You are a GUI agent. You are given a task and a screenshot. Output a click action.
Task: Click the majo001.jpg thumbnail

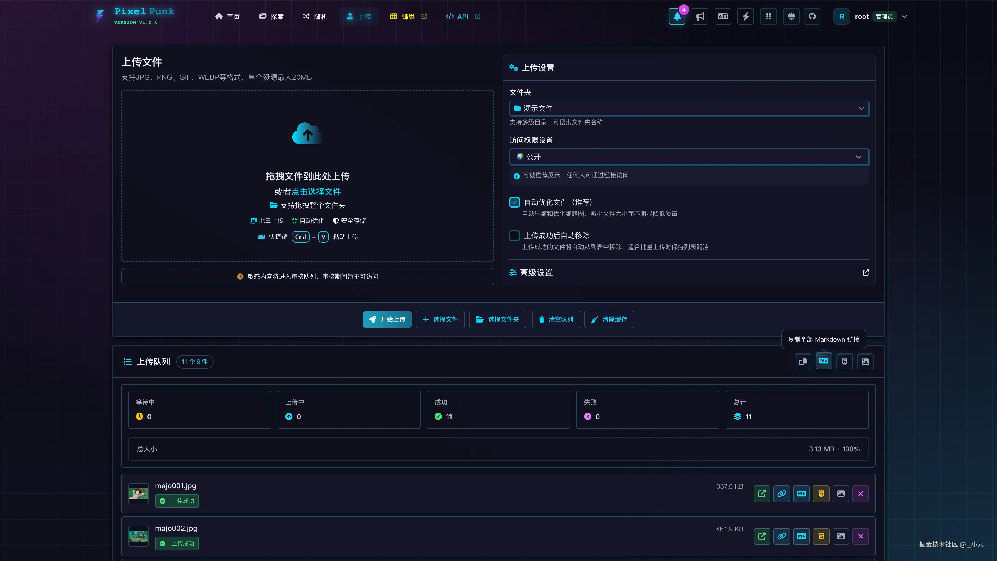coord(138,494)
